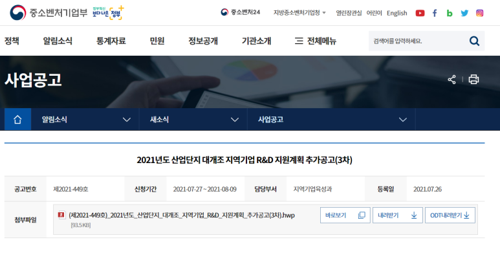500x266 pixels.
Task: Click the 공고번호 header cell
Action: [x=25, y=189]
